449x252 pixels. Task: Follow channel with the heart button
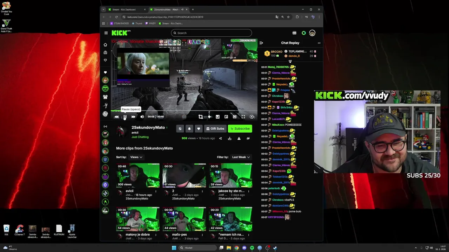199,129
